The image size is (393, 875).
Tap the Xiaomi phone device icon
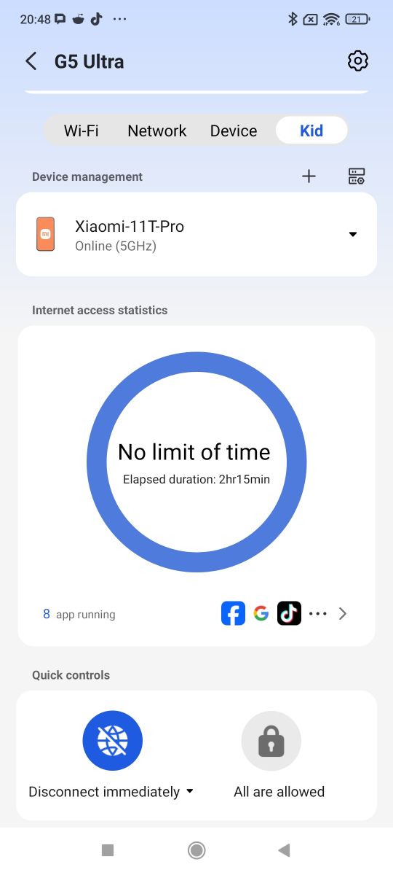45,234
